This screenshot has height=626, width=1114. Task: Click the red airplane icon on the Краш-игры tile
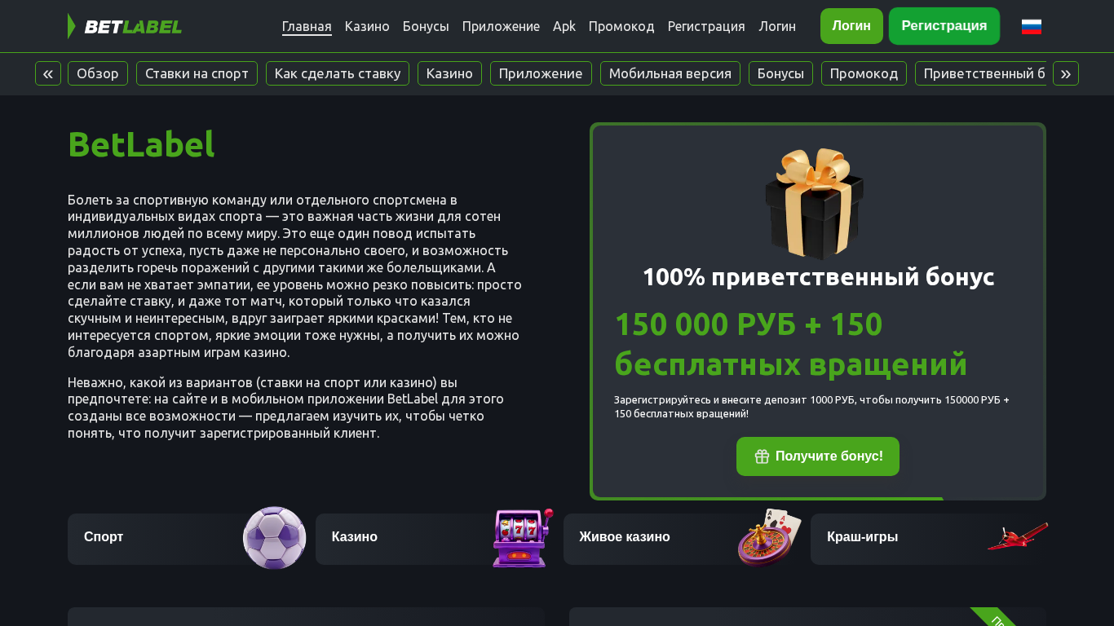click(x=1018, y=536)
